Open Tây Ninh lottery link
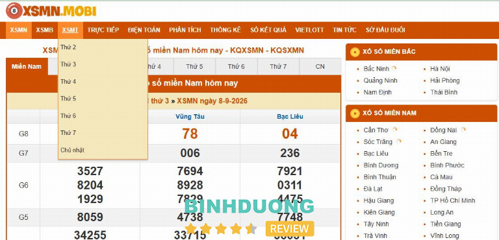Image resolution: width=499 pixels, height=240 pixels. click(x=376, y=224)
